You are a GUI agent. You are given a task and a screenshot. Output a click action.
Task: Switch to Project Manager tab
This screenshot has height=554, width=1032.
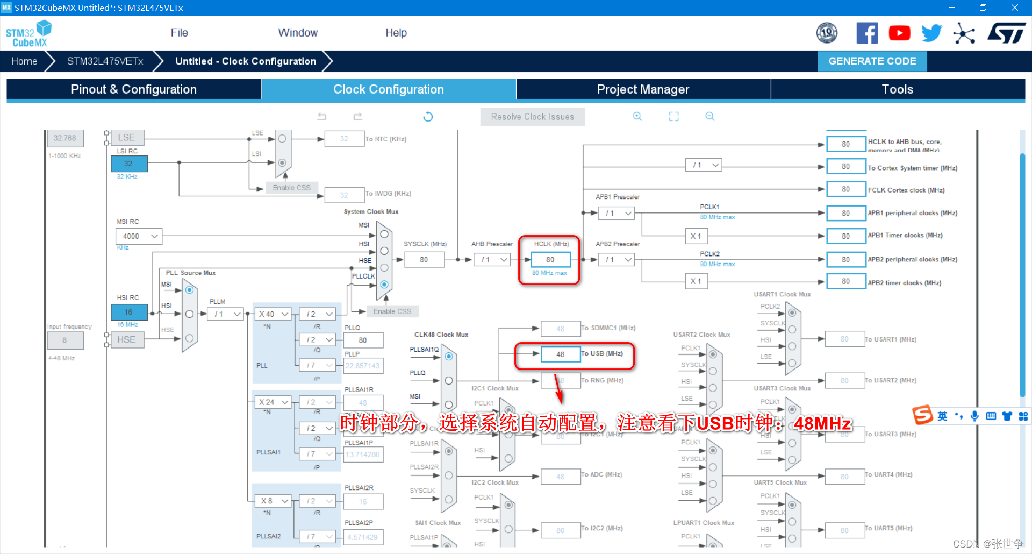[643, 89]
